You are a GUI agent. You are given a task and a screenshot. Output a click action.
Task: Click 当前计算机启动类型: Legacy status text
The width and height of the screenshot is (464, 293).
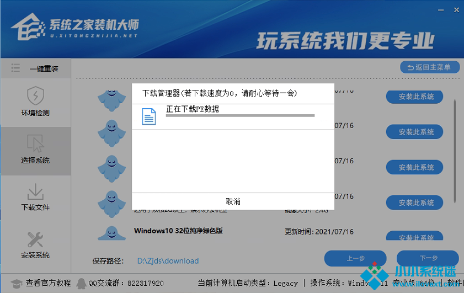[x=248, y=283]
